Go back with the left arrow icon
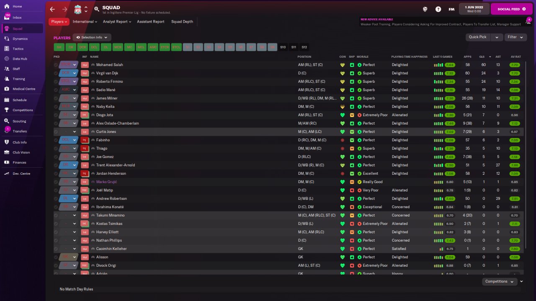 pyautogui.click(x=52, y=9)
